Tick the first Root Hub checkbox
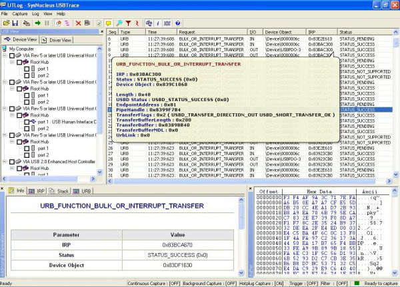Viewport: 400px width, 287px height. point(20,62)
